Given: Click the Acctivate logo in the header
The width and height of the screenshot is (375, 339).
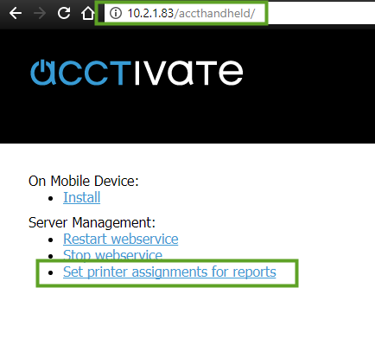Looking at the screenshot, I should pos(137,73).
